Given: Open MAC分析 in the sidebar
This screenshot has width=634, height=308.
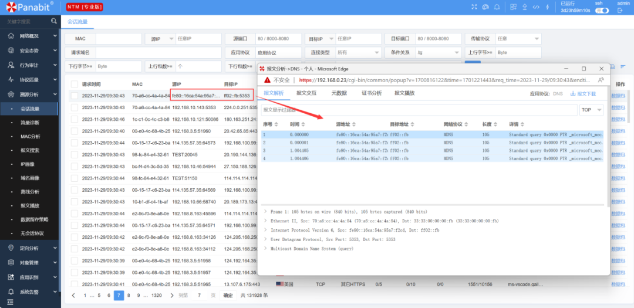Looking at the screenshot, I should 31,136.
